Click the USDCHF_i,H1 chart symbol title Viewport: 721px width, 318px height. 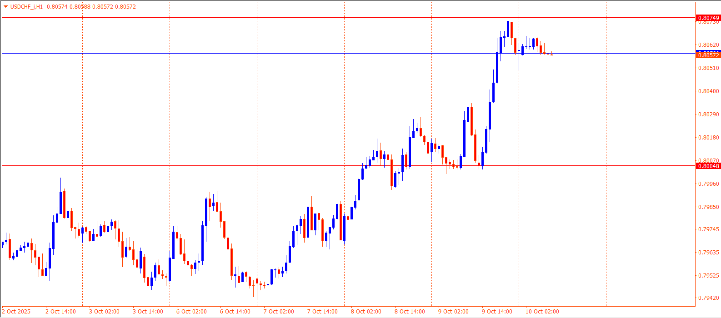(27, 7)
